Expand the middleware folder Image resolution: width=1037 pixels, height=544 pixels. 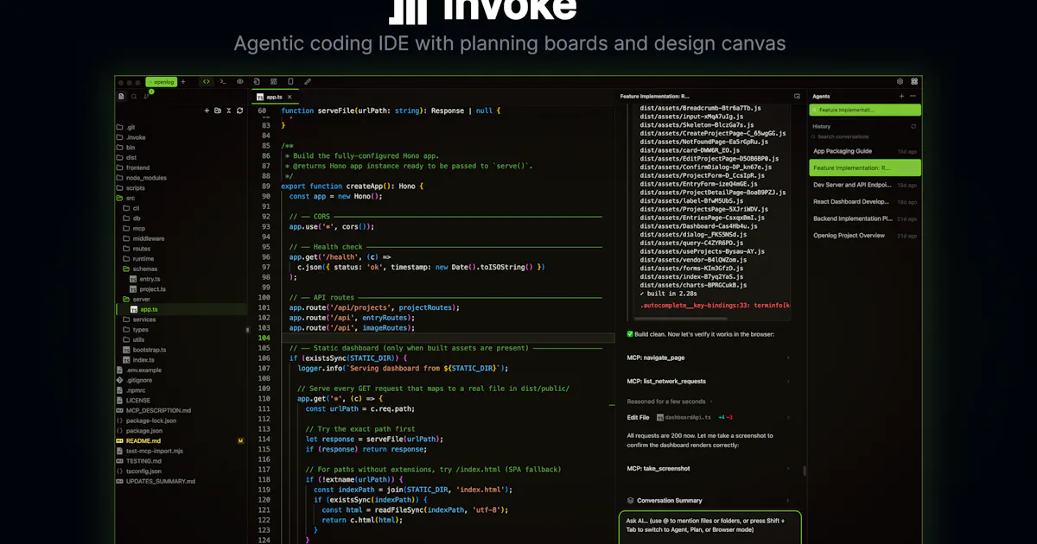coord(143,238)
